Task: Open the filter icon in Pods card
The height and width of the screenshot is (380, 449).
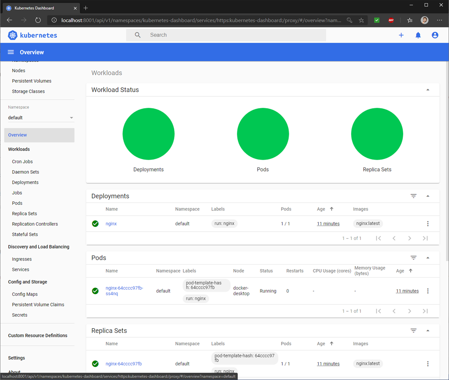Action: coord(414,258)
